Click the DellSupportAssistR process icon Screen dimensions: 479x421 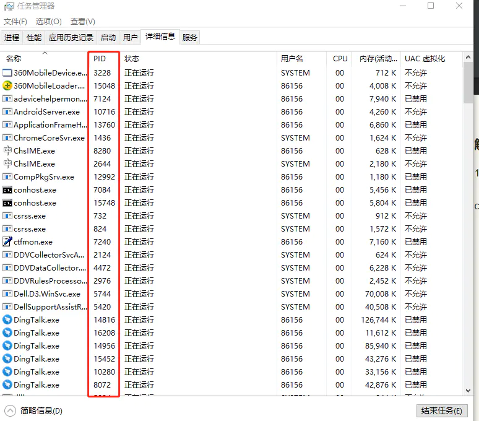[x=7, y=306]
